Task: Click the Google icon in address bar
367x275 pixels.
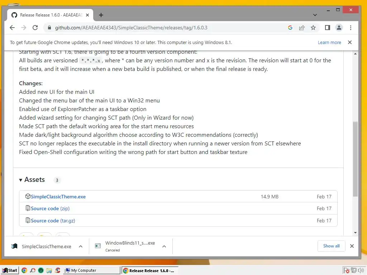Action: pos(290,28)
